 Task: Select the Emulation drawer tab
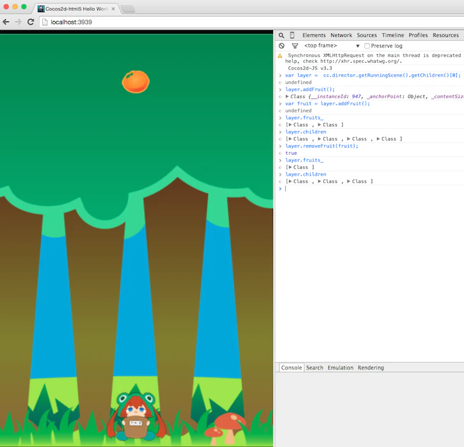(340, 368)
